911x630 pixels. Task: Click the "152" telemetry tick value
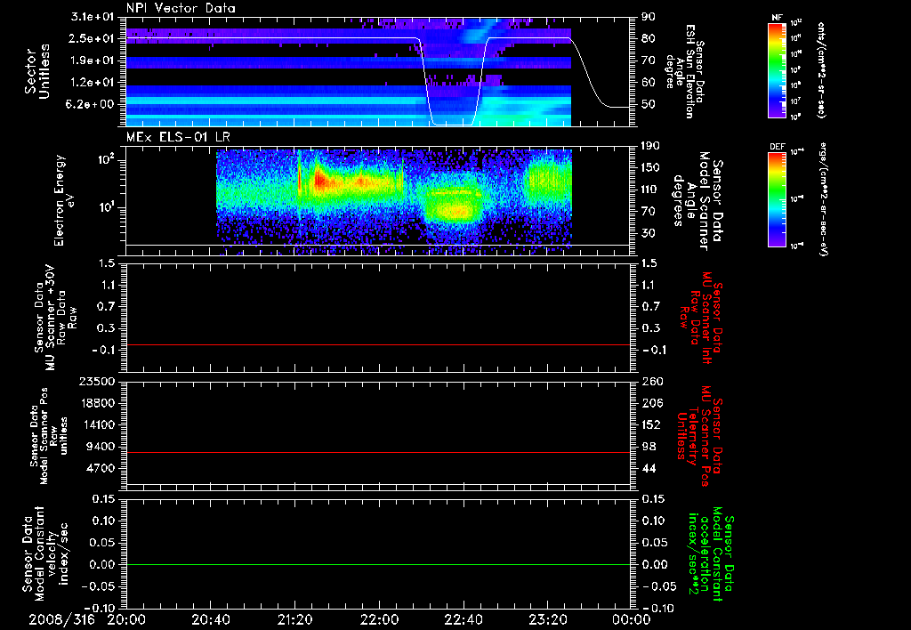click(651, 424)
